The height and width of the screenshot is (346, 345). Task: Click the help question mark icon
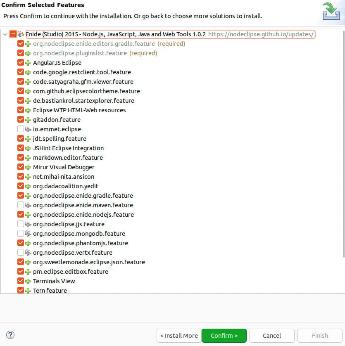tap(11, 335)
